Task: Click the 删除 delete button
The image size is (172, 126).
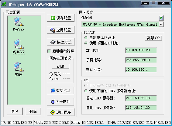Action: tap(33, 111)
